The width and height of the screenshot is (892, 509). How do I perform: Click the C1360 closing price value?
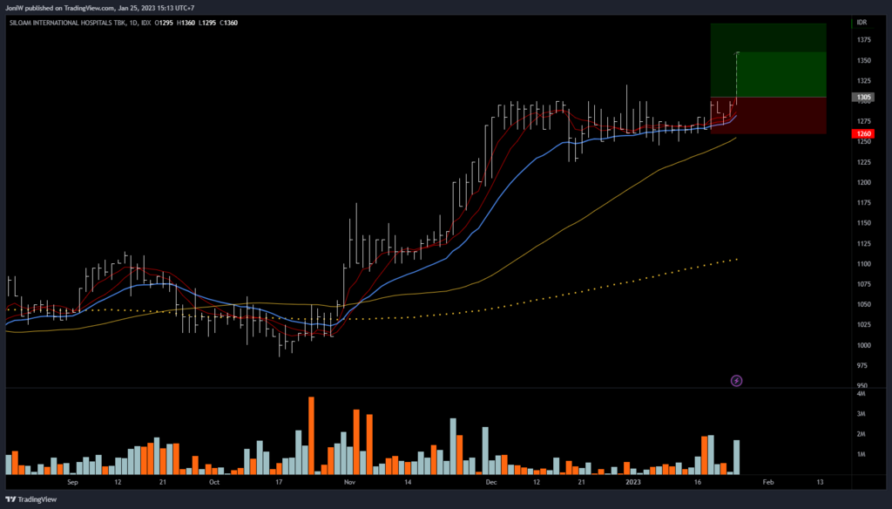coord(227,22)
